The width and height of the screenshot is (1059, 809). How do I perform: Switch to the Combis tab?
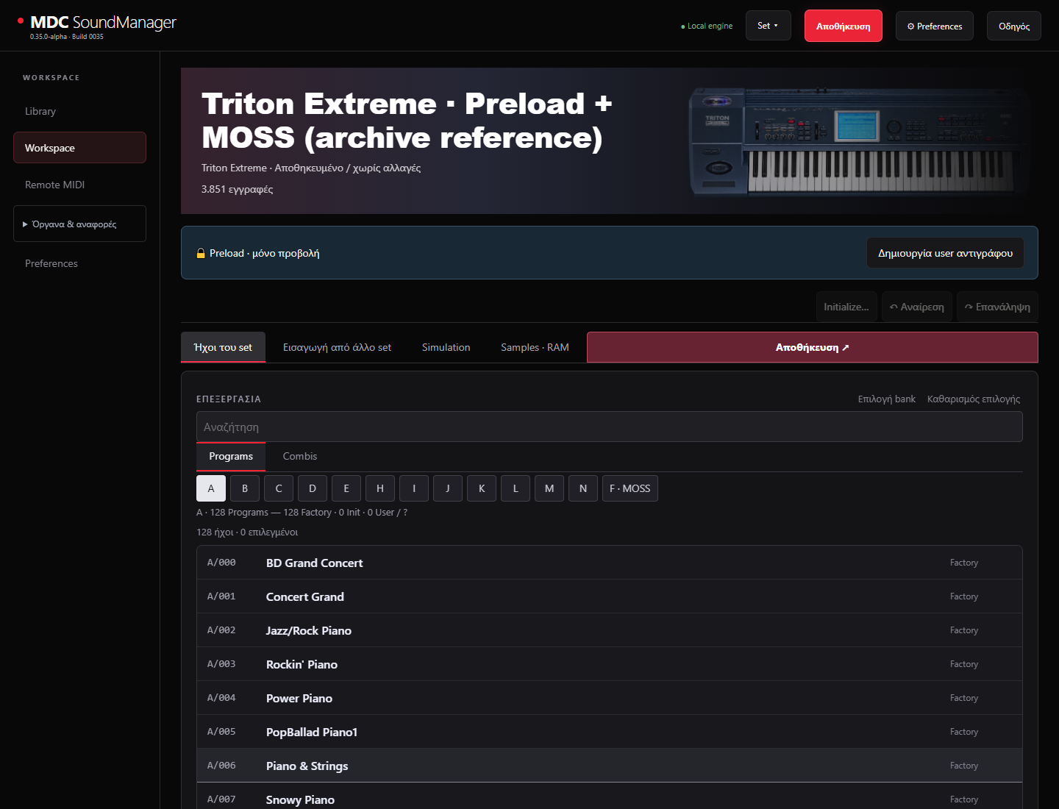pos(300,456)
